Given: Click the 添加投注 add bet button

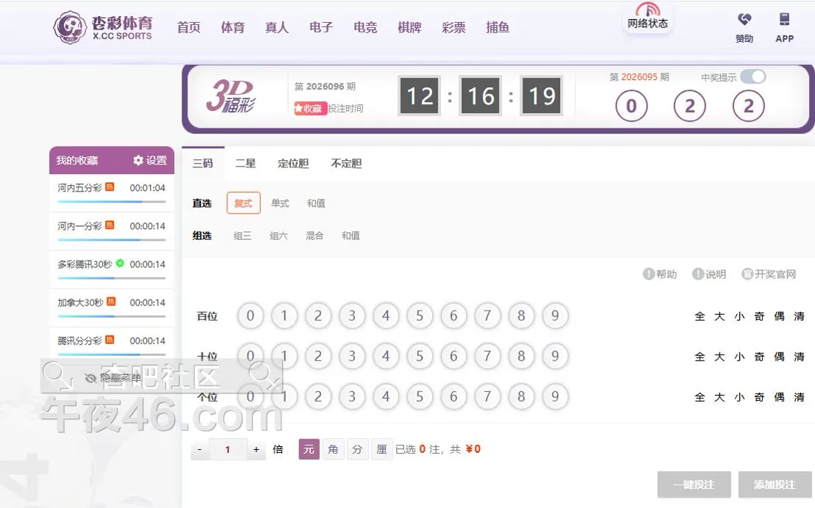Looking at the screenshot, I should pos(775,485).
